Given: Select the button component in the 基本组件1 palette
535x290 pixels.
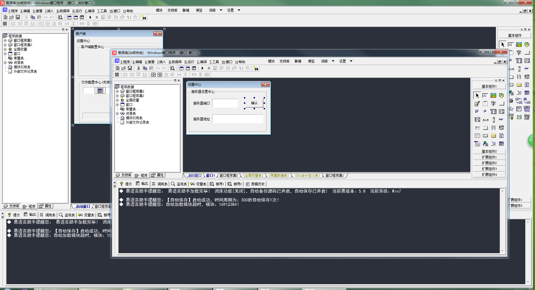Looking at the screenshot, I should tap(501, 103).
